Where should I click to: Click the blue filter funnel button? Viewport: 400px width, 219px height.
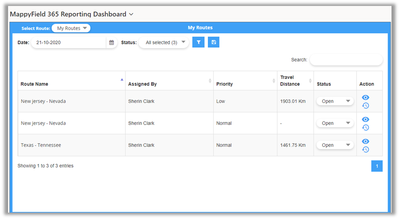click(x=199, y=42)
